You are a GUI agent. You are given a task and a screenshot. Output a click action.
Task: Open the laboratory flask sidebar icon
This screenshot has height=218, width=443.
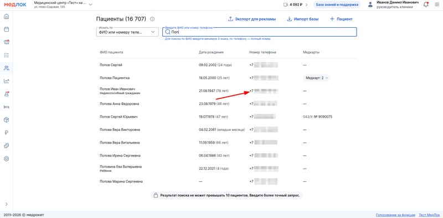pos(6,94)
